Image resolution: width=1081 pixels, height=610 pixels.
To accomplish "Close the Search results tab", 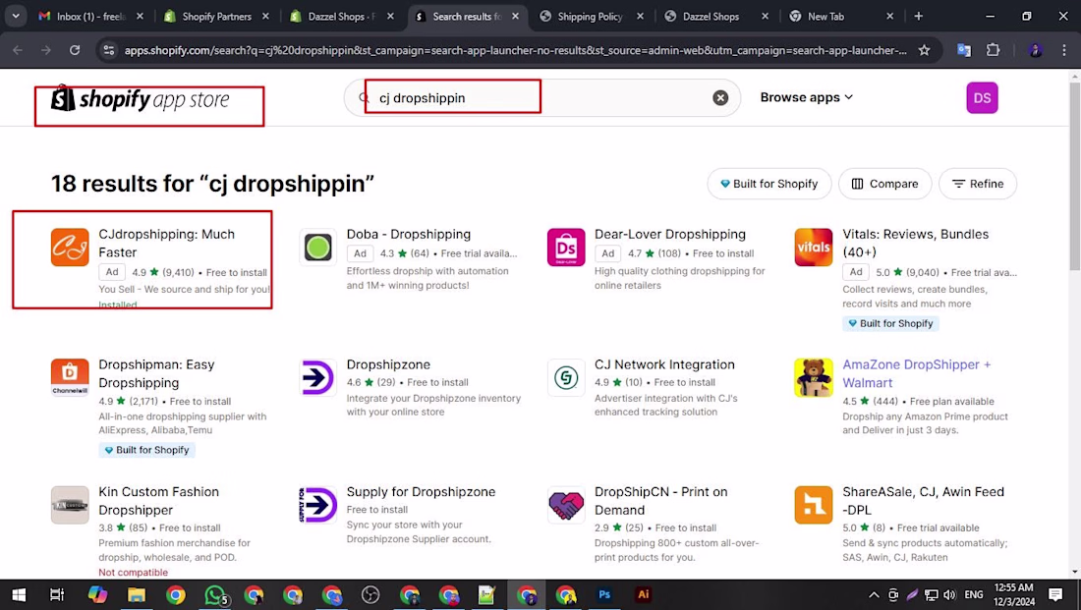I will tap(515, 16).
